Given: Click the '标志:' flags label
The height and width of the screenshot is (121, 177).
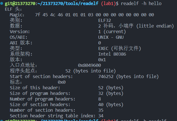Looking at the screenshot, I should pos(16,82).
